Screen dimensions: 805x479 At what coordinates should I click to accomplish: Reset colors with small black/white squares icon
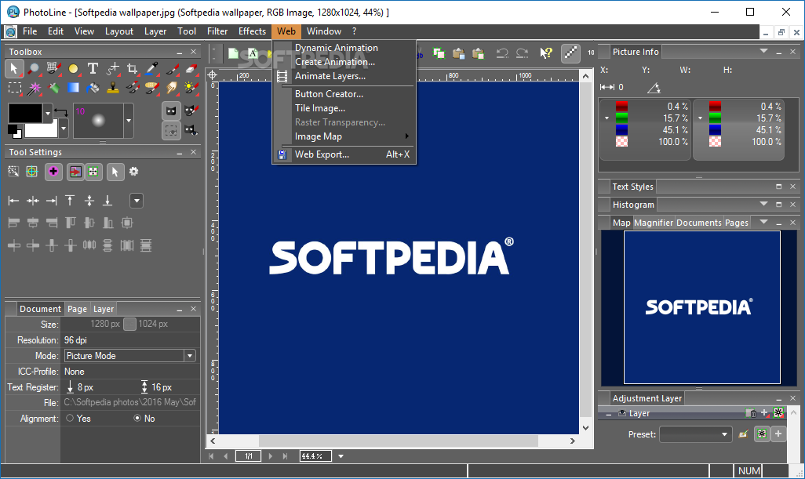click(x=14, y=132)
